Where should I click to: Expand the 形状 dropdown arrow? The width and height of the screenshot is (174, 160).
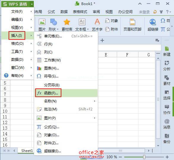(x=58, y=29)
